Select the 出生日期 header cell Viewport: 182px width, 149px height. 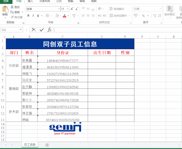(102, 53)
